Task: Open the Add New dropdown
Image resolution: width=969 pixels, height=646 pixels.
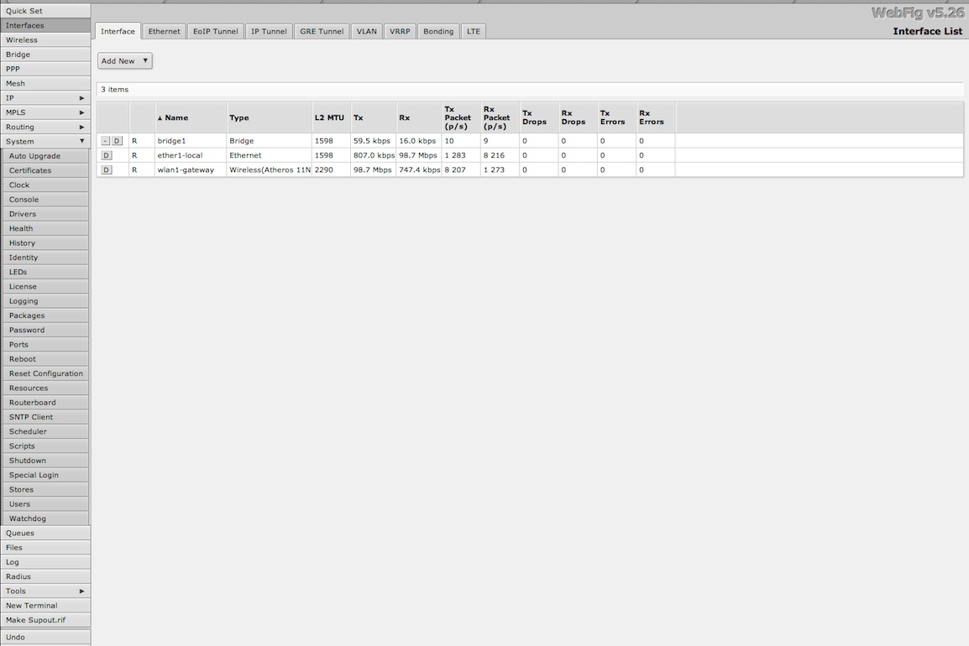Action: [x=124, y=61]
